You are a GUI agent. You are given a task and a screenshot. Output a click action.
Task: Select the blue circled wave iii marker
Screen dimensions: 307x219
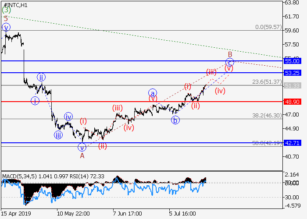(x=58, y=135)
